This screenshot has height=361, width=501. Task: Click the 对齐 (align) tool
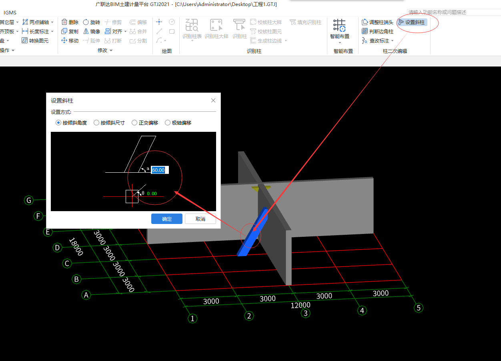[x=113, y=31]
